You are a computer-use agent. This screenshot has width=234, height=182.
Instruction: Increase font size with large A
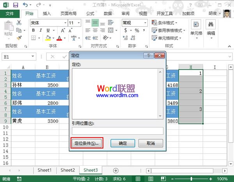point(63,30)
